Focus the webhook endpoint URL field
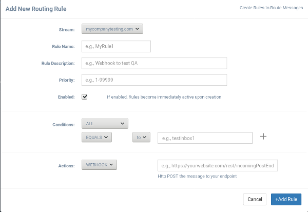Image resolution: width=308 pixels, height=212 pixels. 218,165
